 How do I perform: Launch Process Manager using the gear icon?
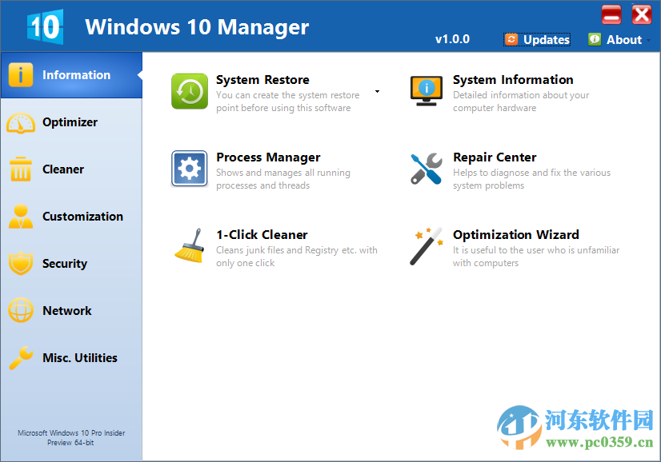(189, 169)
